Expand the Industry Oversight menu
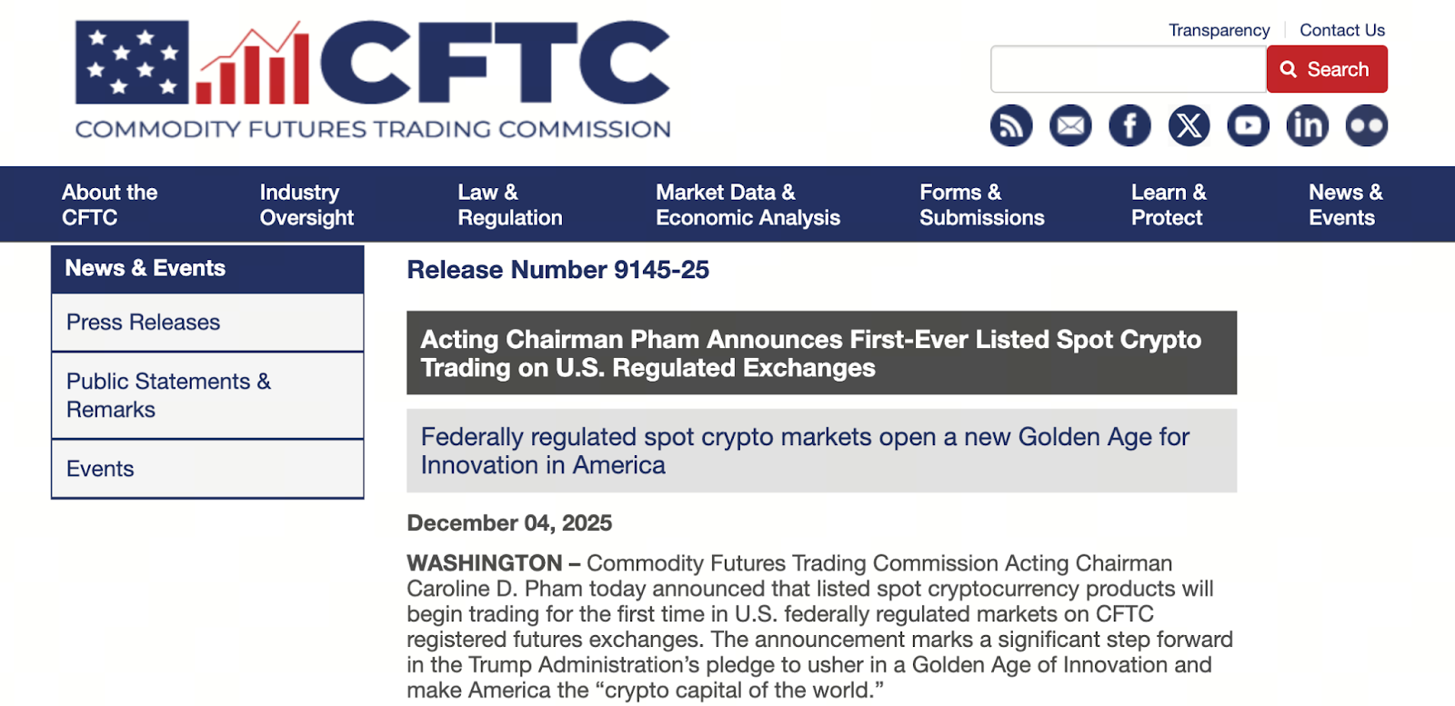The image size is (1455, 706). (306, 204)
